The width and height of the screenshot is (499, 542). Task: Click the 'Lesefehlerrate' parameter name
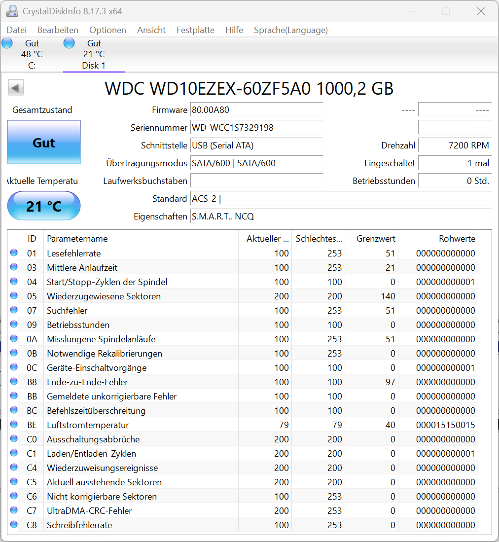point(73,253)
